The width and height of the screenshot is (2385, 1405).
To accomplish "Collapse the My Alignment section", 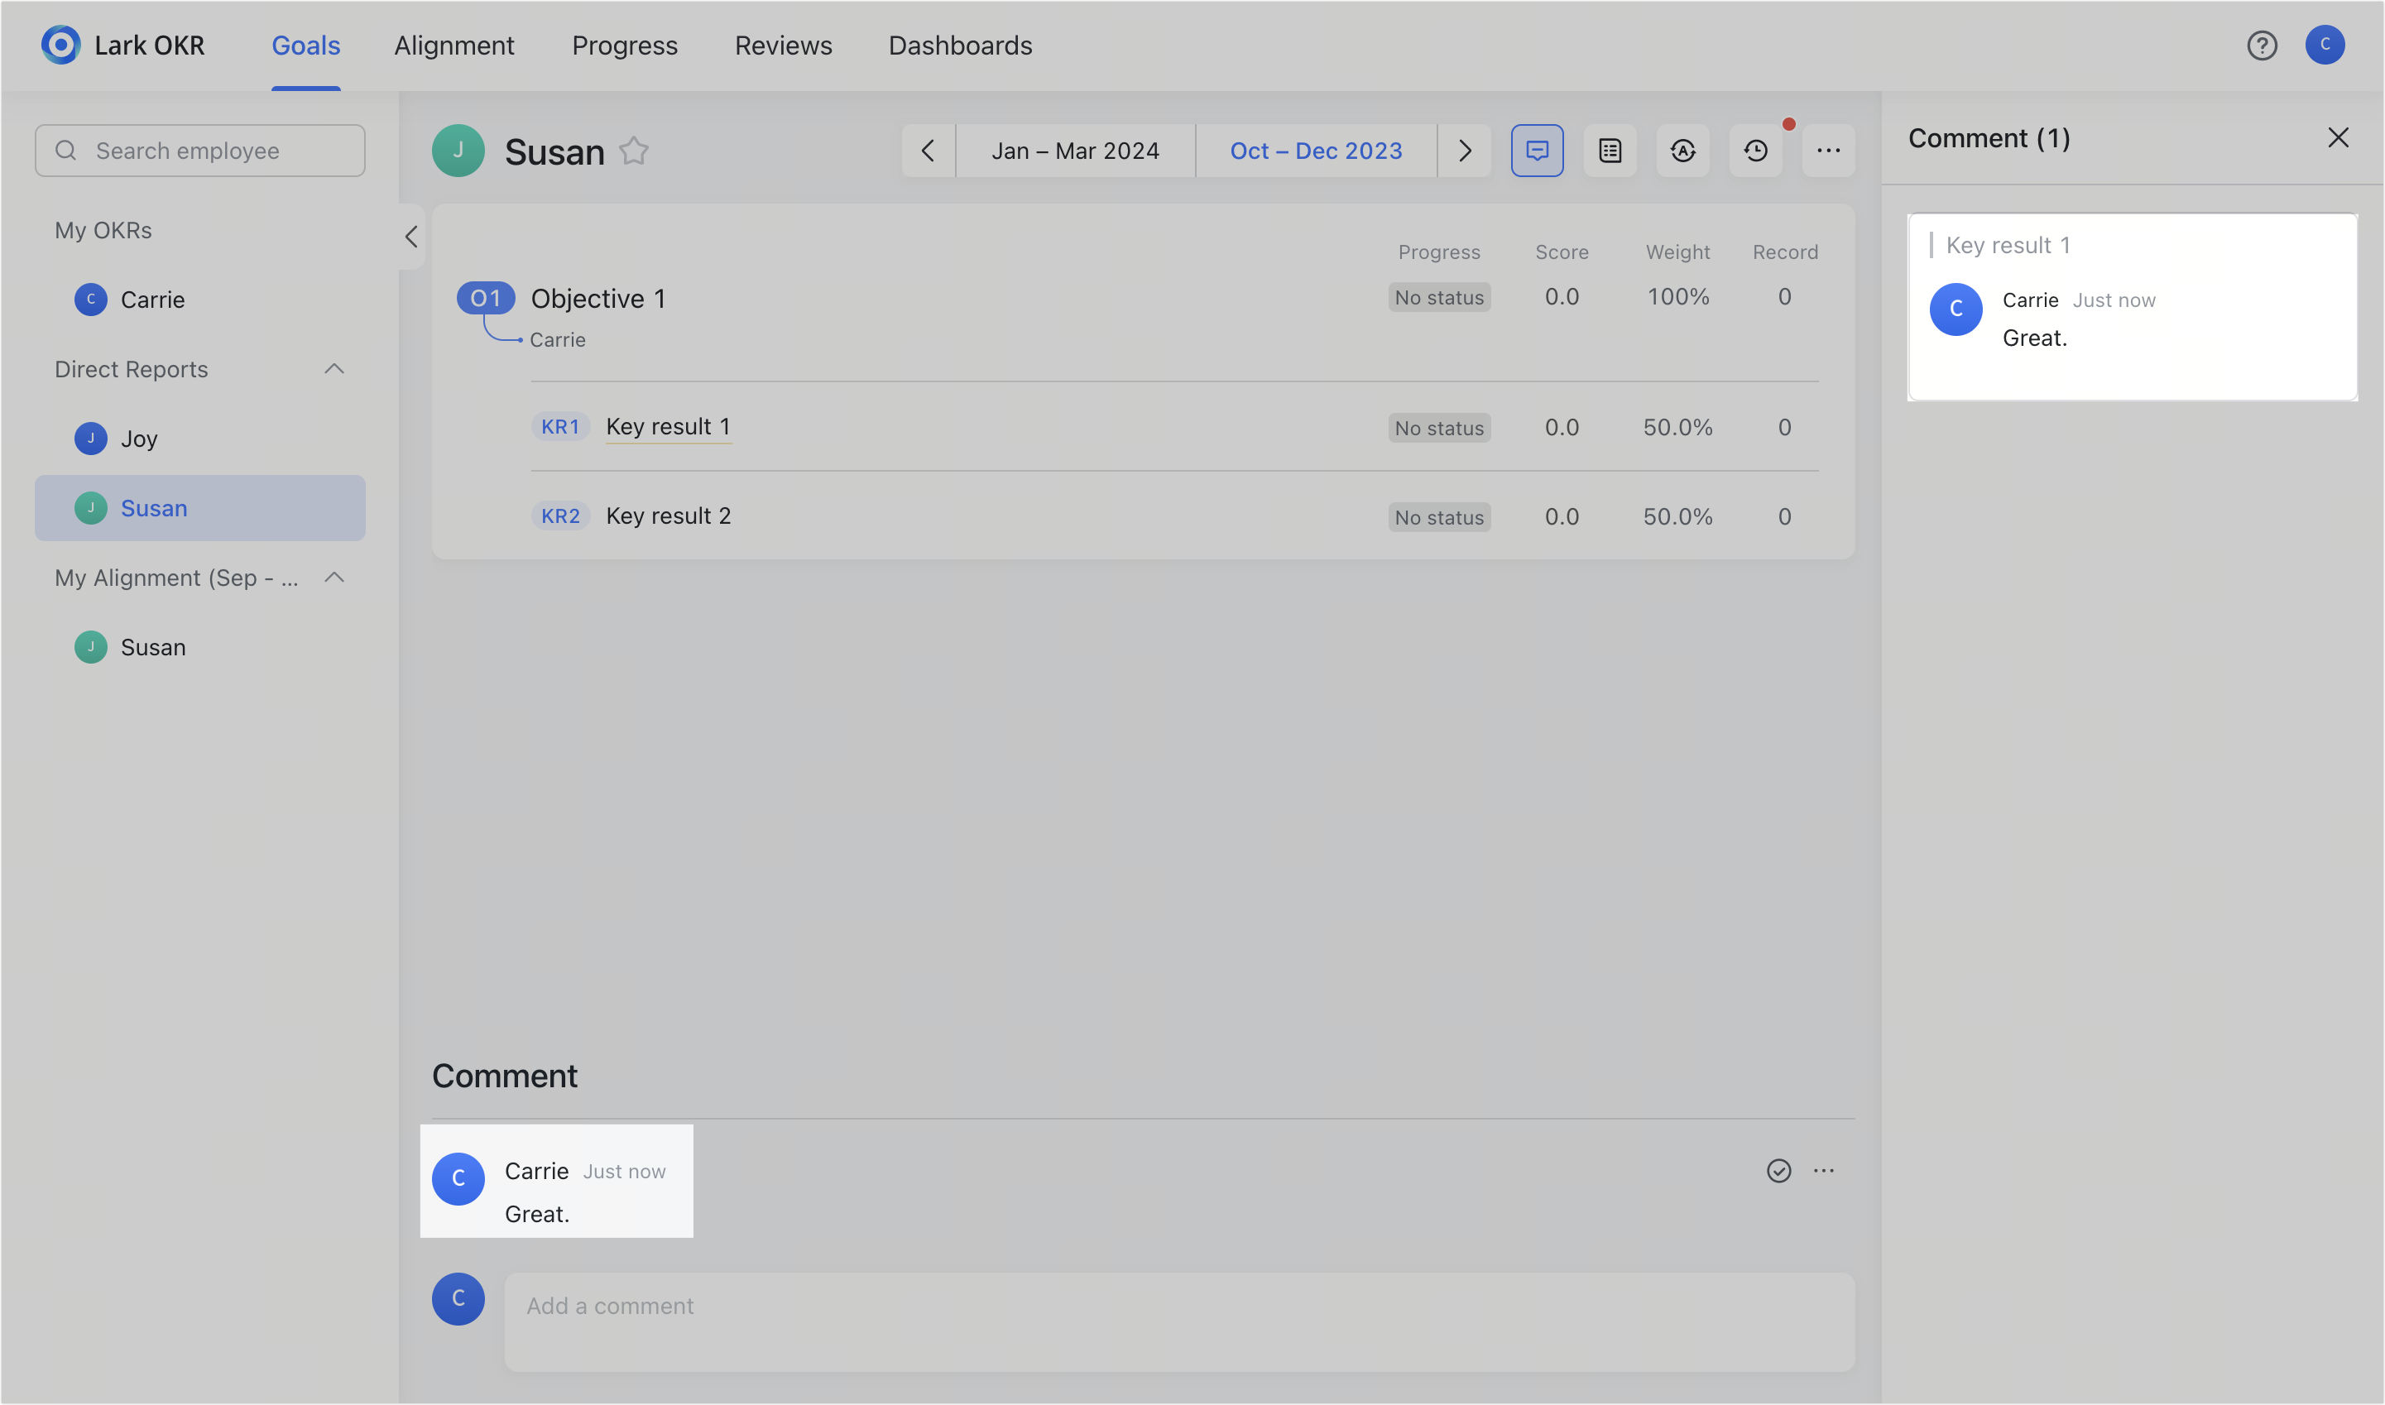I will point(334,577).
